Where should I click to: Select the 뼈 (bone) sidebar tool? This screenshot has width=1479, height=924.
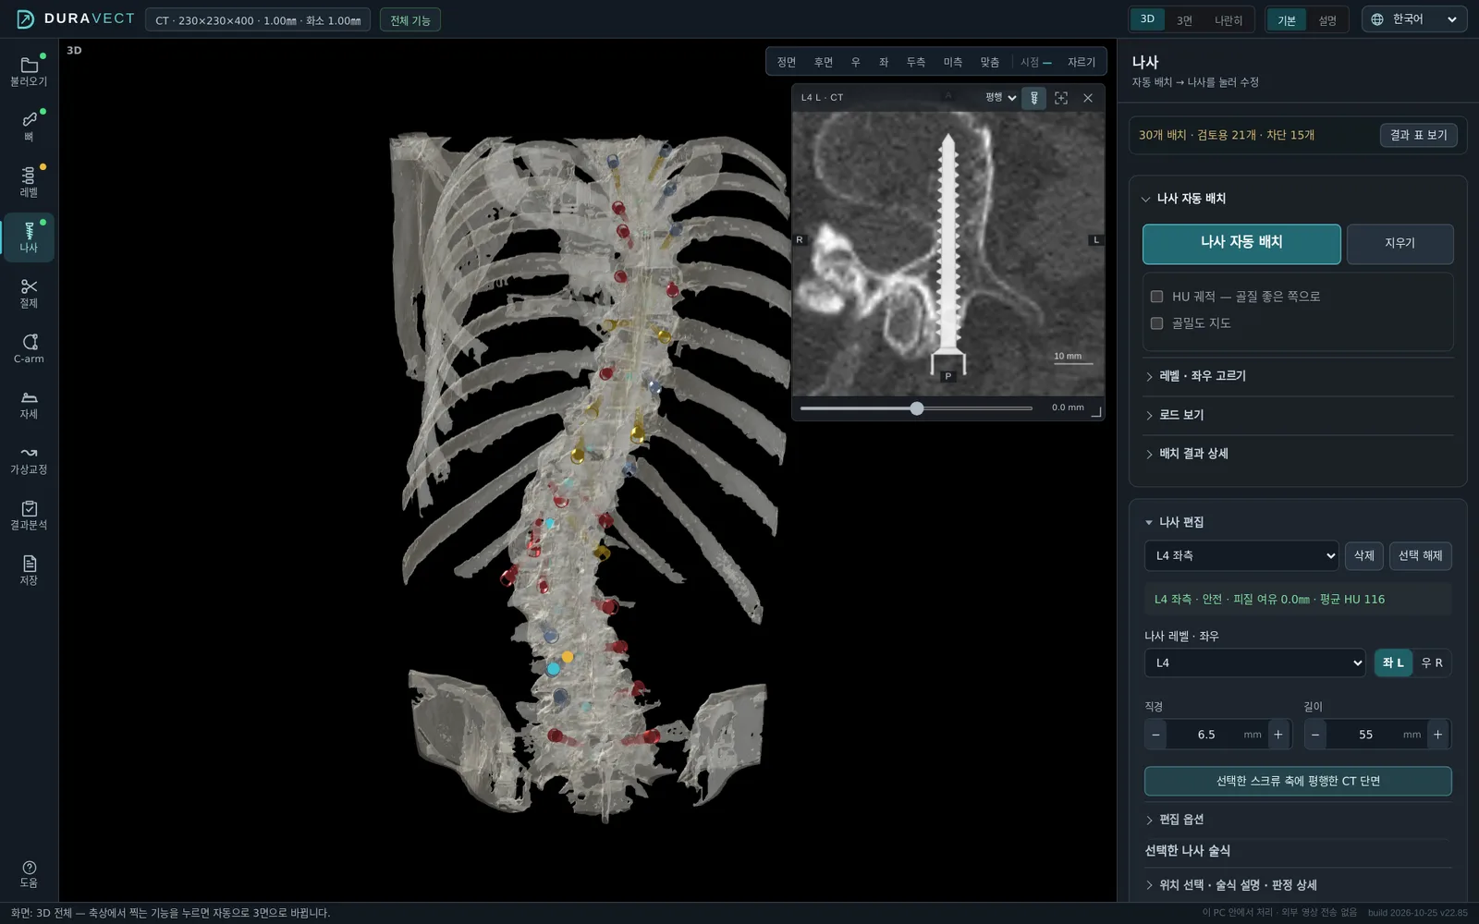29,127
